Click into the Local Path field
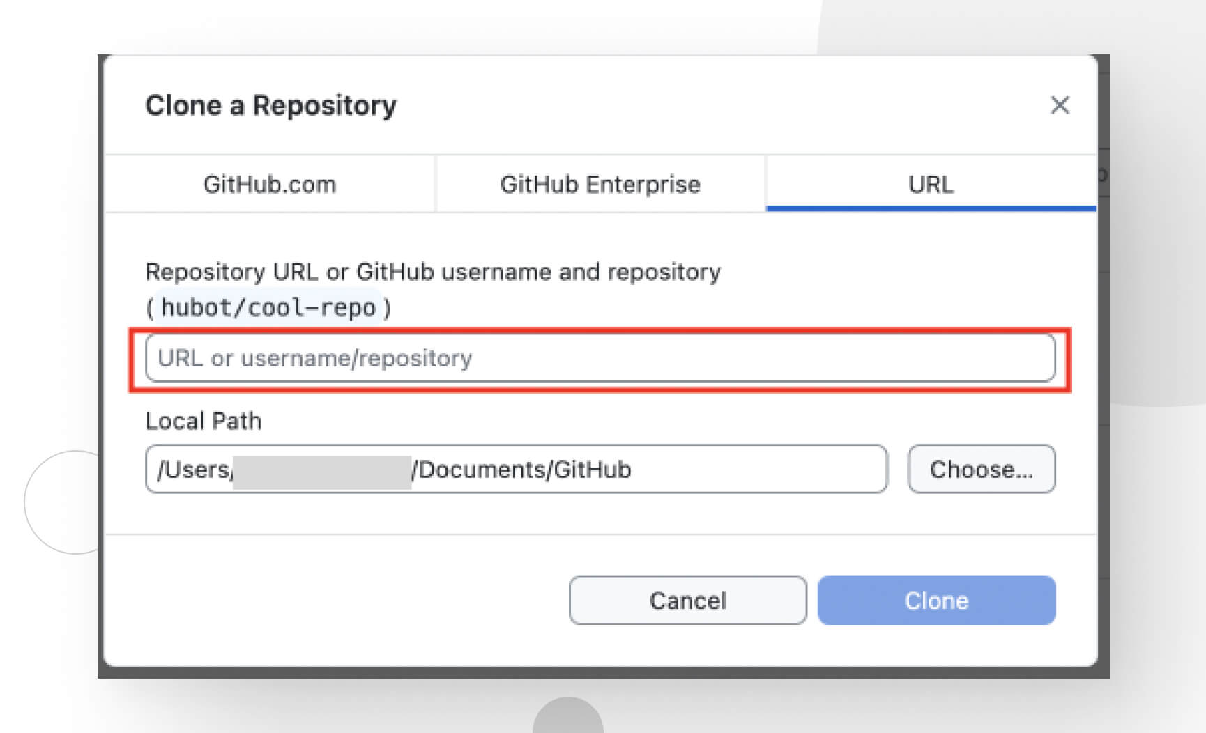The image size is (1206, 733). click(x=517, y=469)
